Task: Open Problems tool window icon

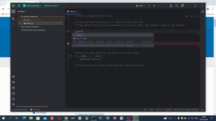Action: click(x=13, y=99)
